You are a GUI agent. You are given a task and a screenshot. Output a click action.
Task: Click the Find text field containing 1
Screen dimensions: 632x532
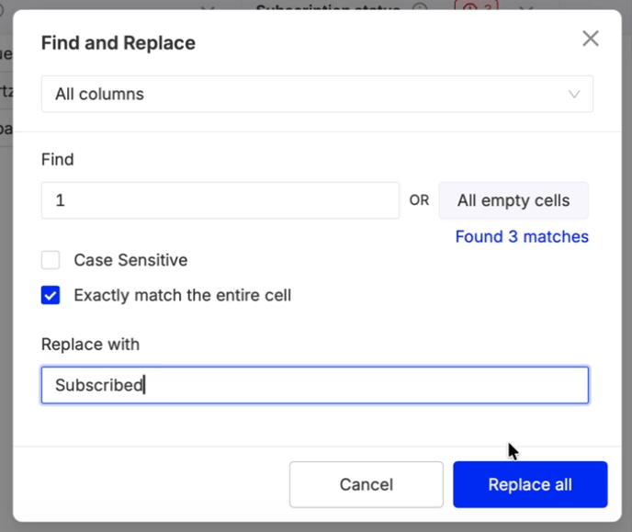(220, 200)
